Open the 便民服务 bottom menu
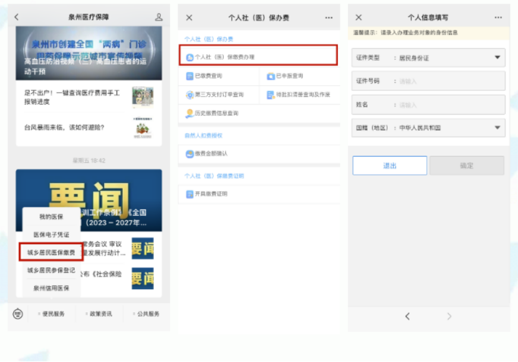The width and height of the screenshot is (518, 362). (x=52, y=314)
